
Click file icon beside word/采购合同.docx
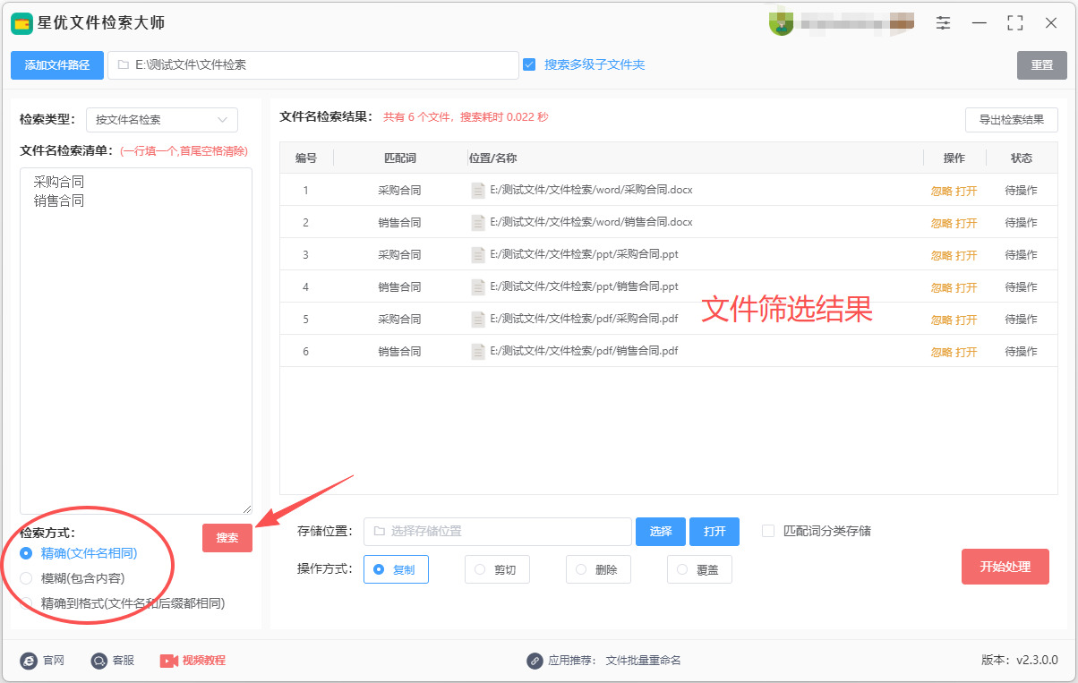[478, 190]
